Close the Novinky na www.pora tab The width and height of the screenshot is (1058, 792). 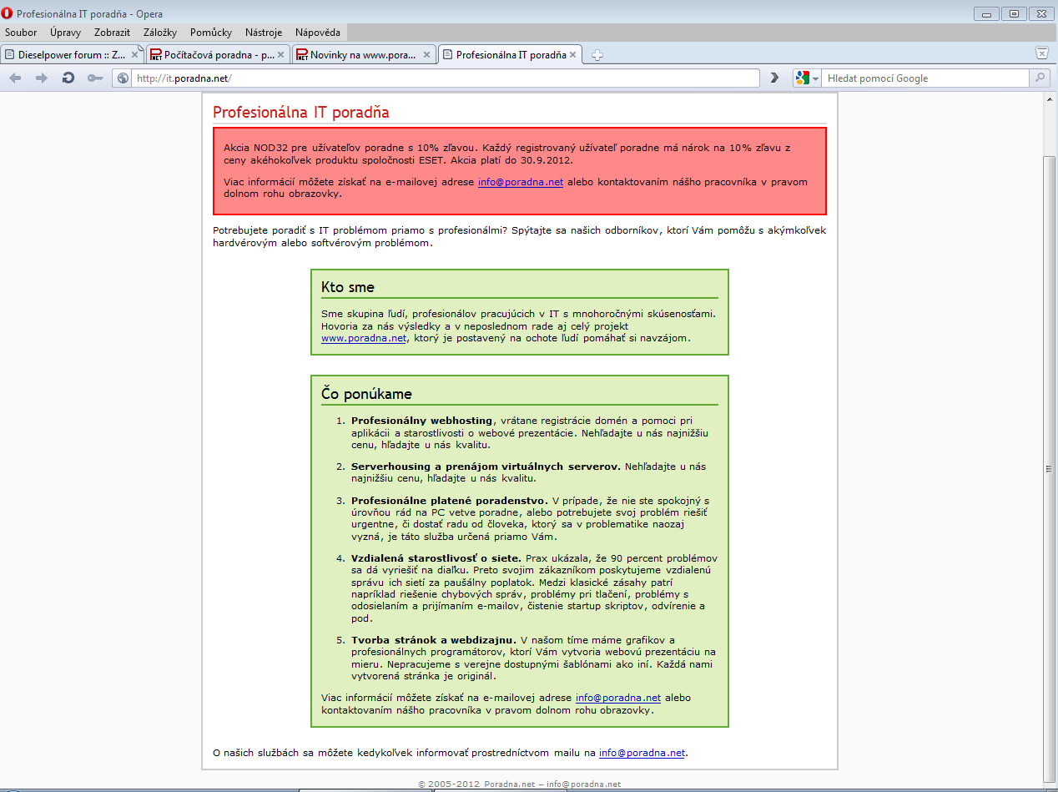pos(427,55)
